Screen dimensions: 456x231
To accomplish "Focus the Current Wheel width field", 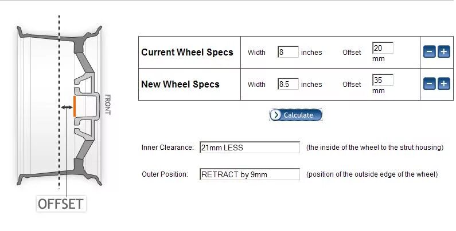I will [x=288, y=52].
